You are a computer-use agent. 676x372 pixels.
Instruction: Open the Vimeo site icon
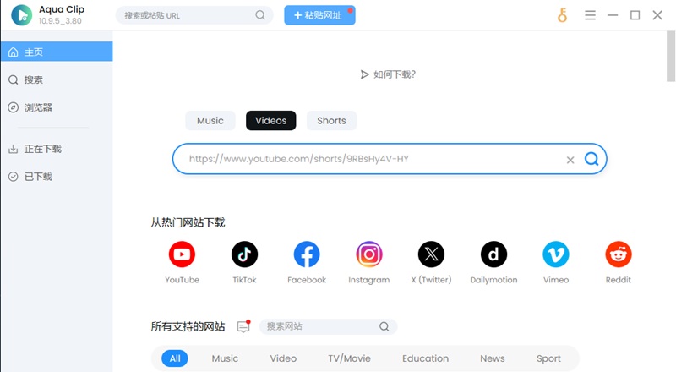pos(556,254)
